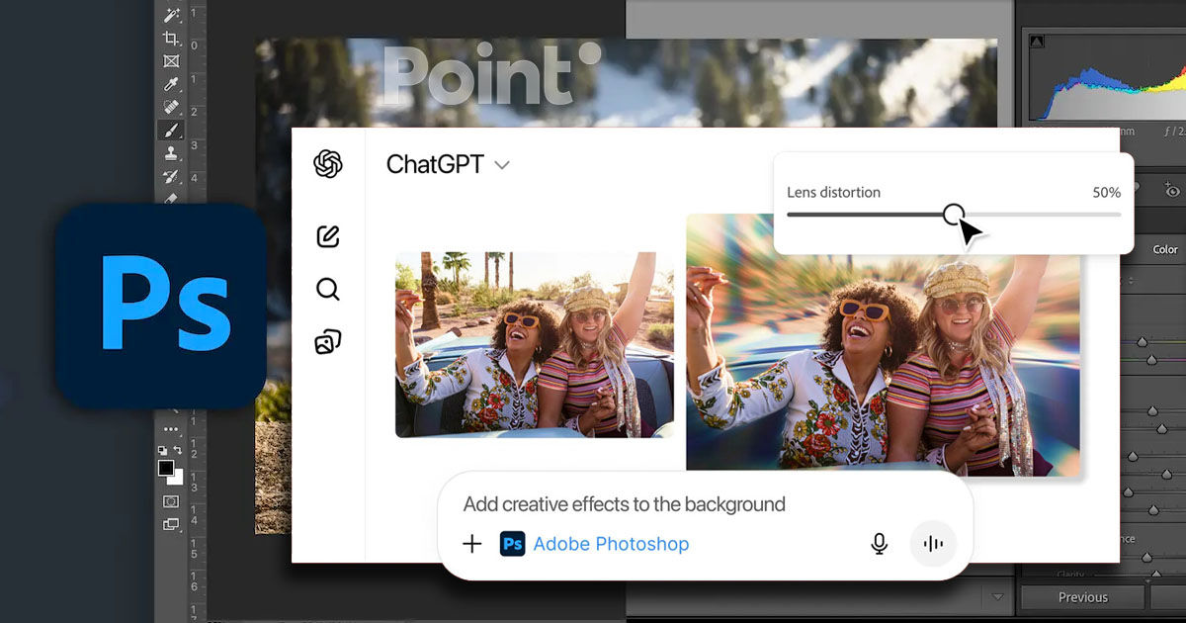The width and height of the screenshot is (1186, 623).
Task: Open the black foreground color swatch
Action: tap(166, 468)
